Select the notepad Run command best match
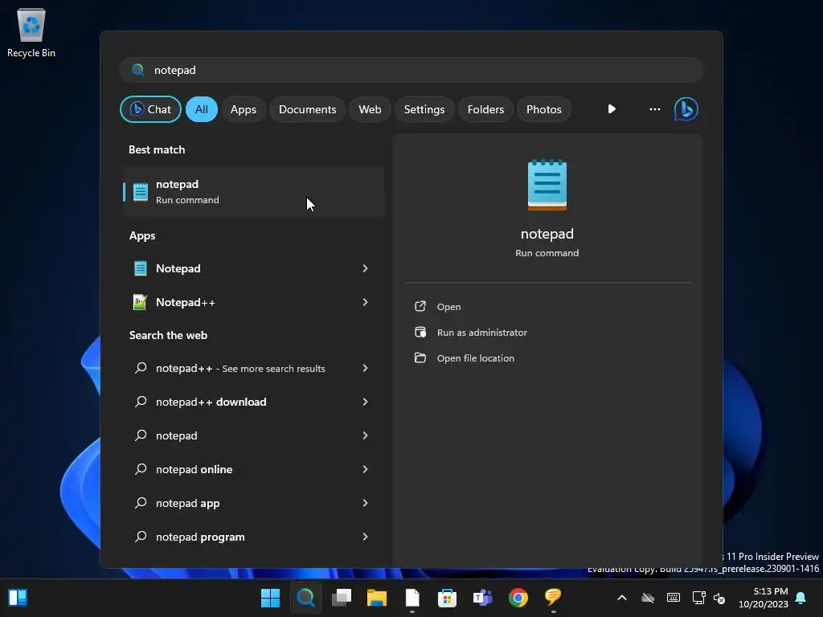Screen dimensions: 823x617 click(x=253, y=191)
